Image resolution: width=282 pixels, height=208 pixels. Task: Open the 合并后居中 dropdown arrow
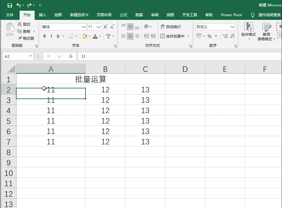click(x=188, y=36)
